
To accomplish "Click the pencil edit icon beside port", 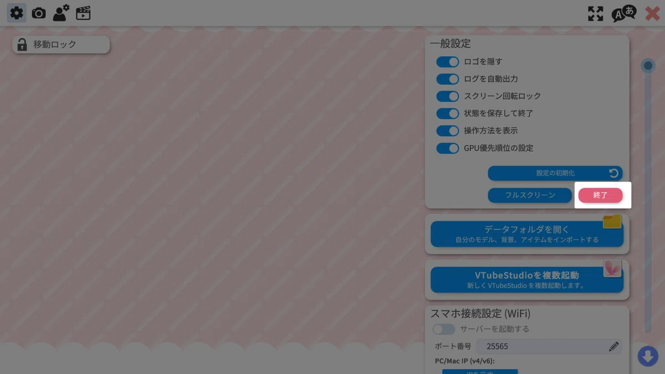I will 613,346.
